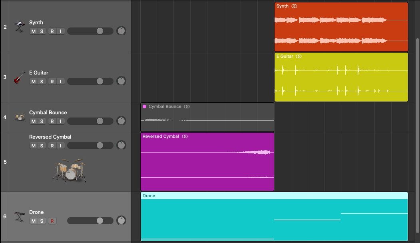Click the Cymbal Bounce drum kit icon
The height and width of the screenshot is (243, 420).
pos(19,117)
